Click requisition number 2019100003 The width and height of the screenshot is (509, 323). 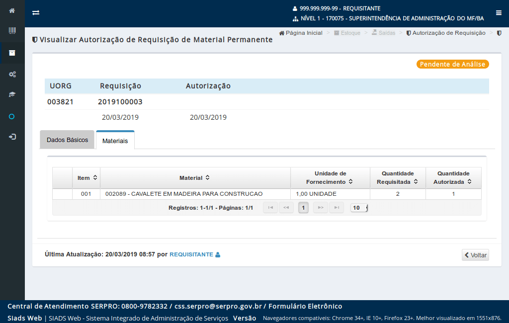120,102
